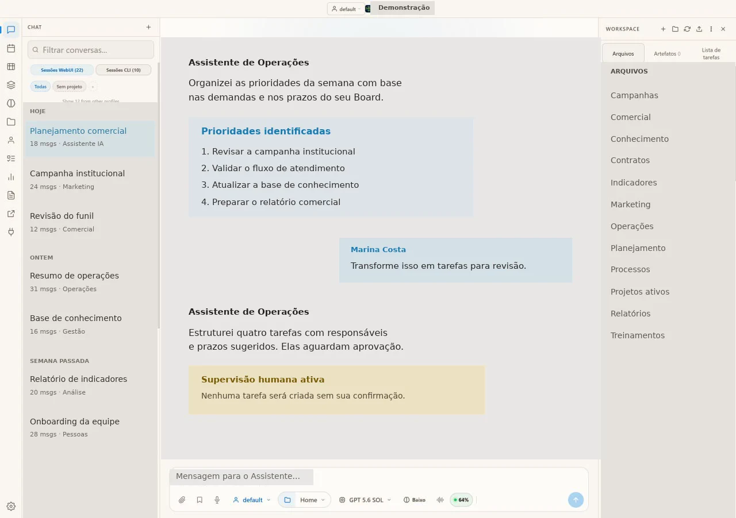
Task: Activate the microphone for voice input
Action: click(217, 500)
